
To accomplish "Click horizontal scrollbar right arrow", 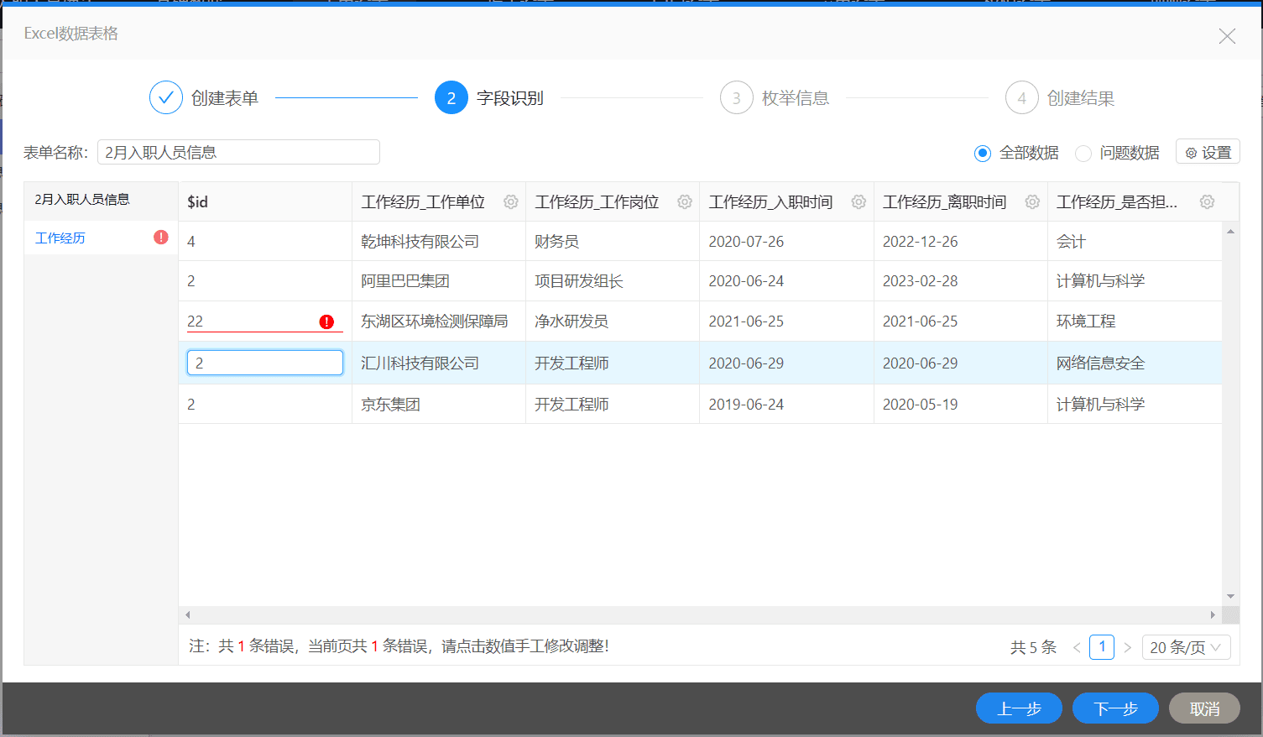I will [x=1213, y=615].
